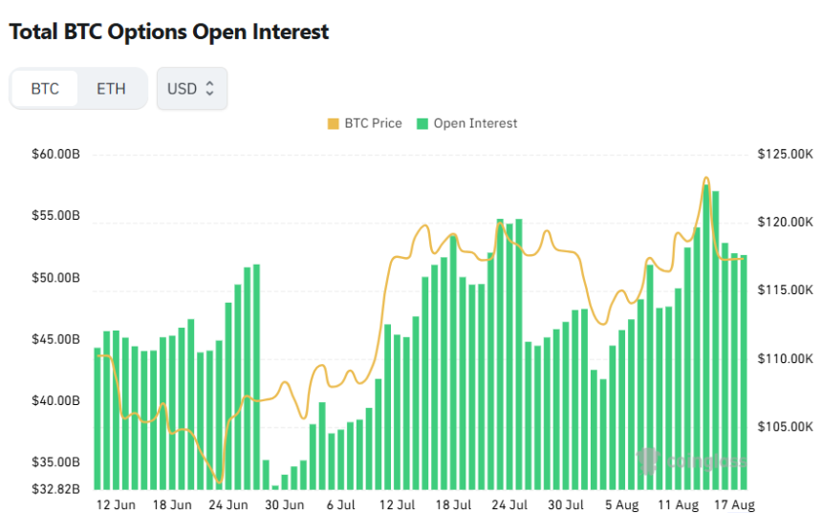The image size is (822, 513).
Task: Click the 6 Jul date label
Action: [x=340, y=504]
